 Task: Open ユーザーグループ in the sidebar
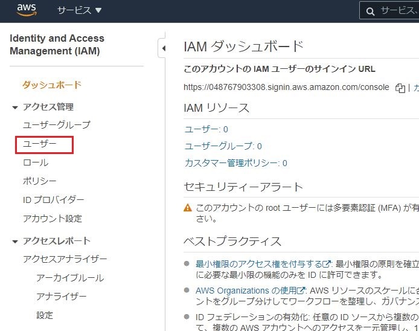pos(57,125)
